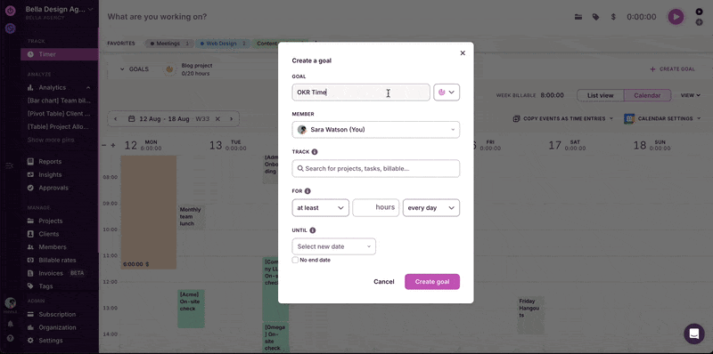The image size is (713, 354).
Task: Show info tooltip next to Until
Action: click(x=313, y=230)
